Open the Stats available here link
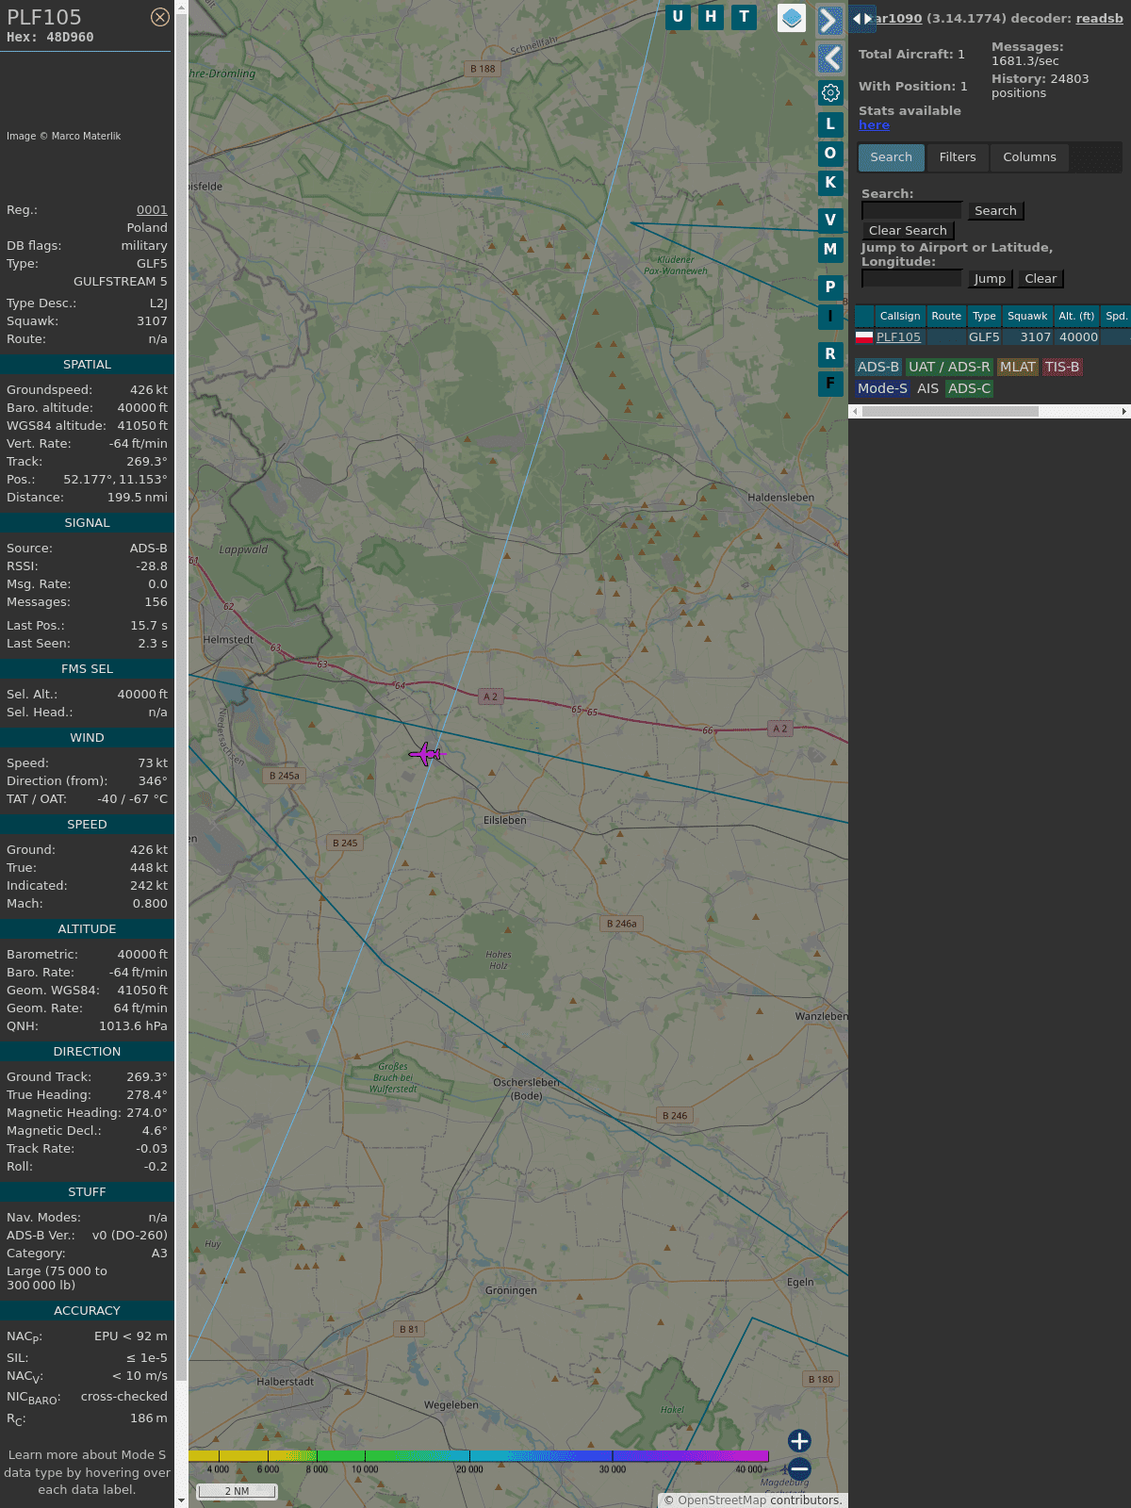1131x1508 pixels. (874, 125)
